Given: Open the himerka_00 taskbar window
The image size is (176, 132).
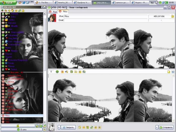Looking at the screenshot, I should point(63,3).
